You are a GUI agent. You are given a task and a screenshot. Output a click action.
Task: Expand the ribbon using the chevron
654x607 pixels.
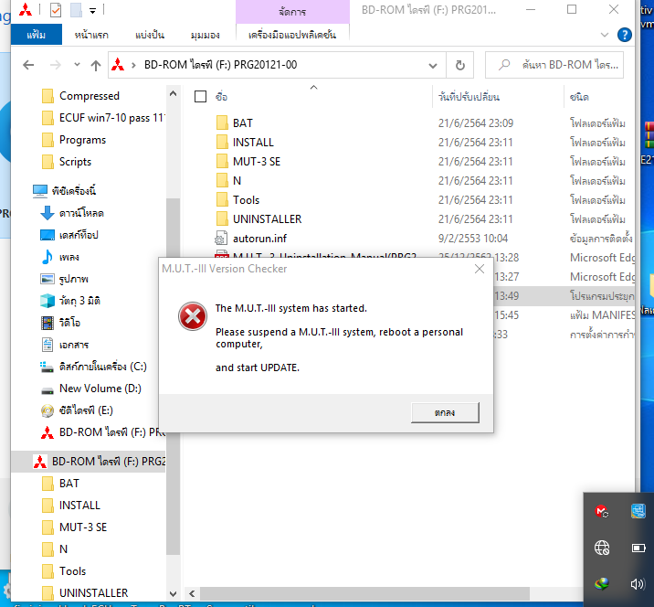click(606, 35)
